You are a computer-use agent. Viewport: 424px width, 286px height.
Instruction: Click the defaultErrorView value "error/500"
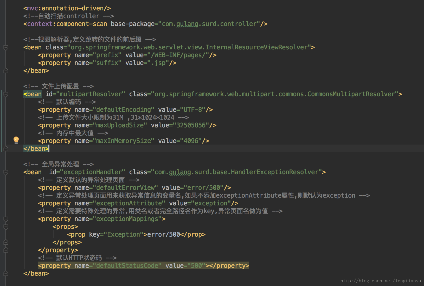click(x=204, y=188)
